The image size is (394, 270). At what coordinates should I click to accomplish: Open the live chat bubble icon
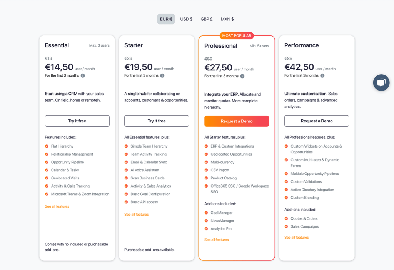click(381, 82)
